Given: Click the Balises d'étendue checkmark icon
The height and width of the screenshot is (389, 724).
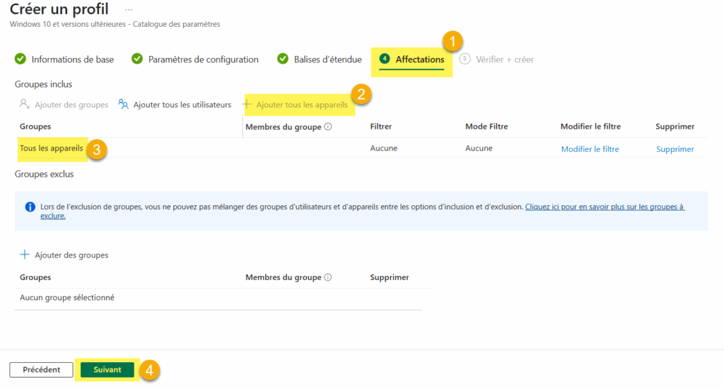Looking at the screenshot, I should pos(283,59).
